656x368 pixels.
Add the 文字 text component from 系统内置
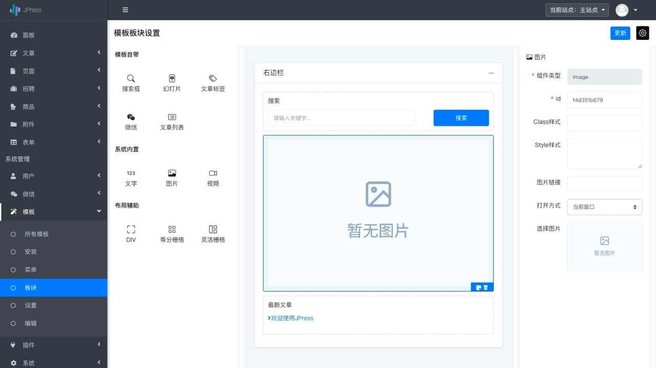(x=131, y=177)
